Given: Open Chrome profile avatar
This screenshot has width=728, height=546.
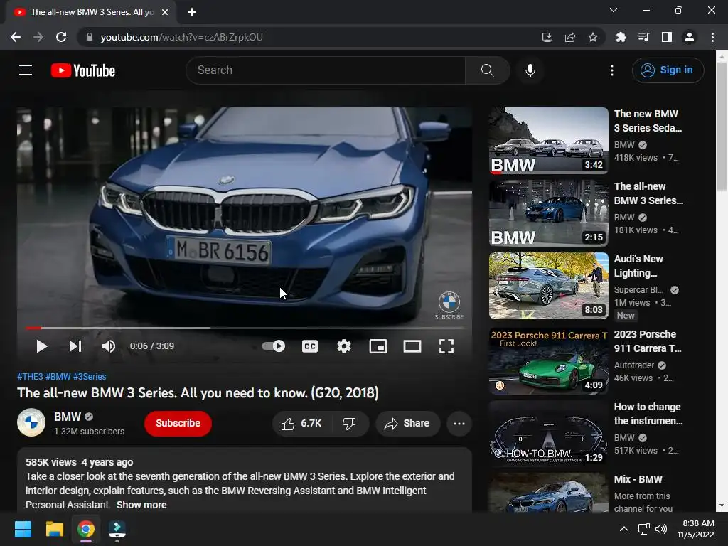Looking at the screenshot, I should tap(690, 37).
